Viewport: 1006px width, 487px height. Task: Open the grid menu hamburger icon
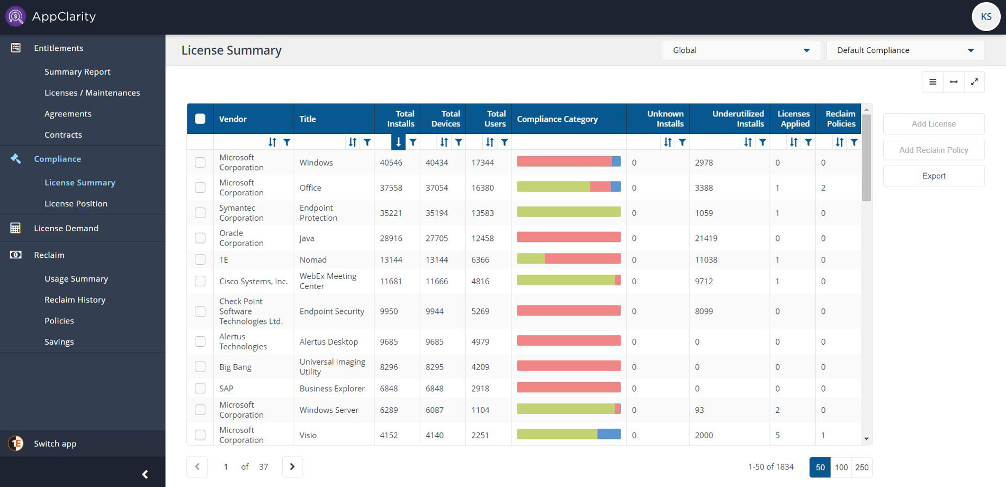tap(932, 82)
